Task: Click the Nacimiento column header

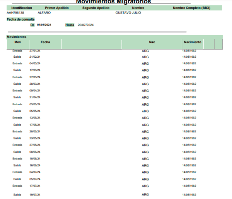Action: (193, 42)
